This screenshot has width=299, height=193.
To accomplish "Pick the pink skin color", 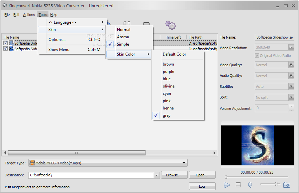I will [x=178, y=101].
